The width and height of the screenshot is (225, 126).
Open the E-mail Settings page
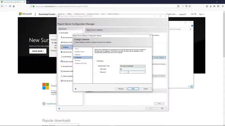[x=66, y=57]
